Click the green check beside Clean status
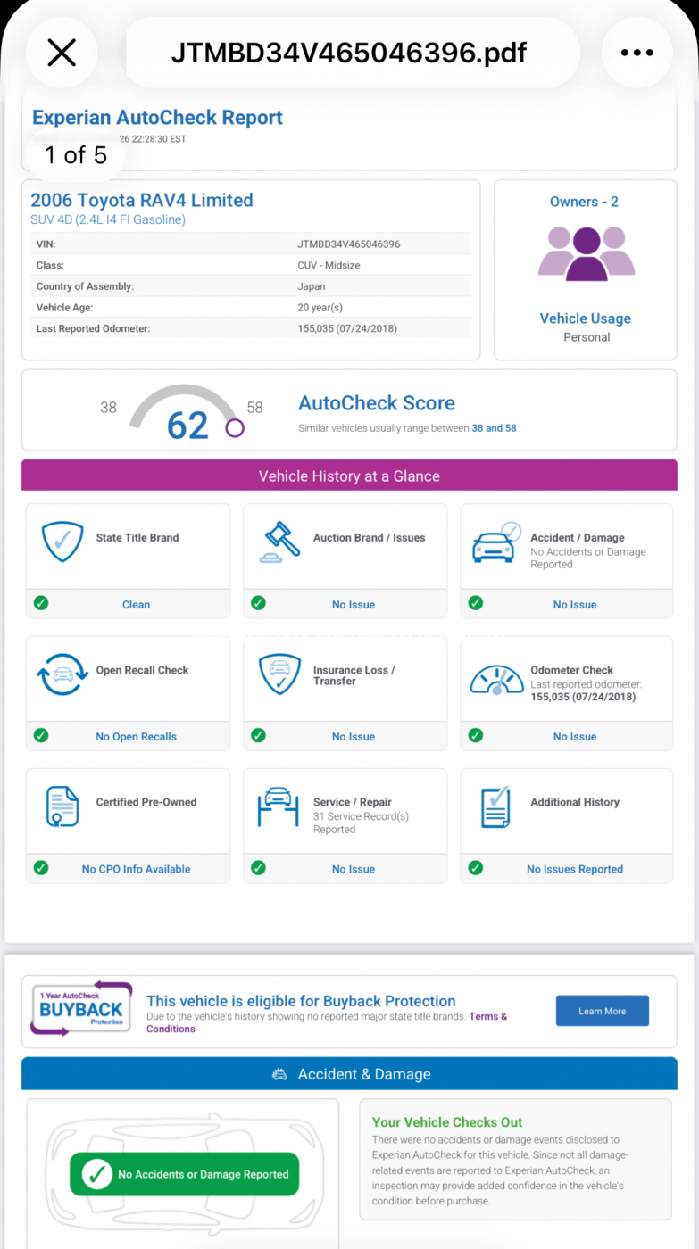Image resolution: width=699 pixels, height=1249 pixels. click(41, 603)
